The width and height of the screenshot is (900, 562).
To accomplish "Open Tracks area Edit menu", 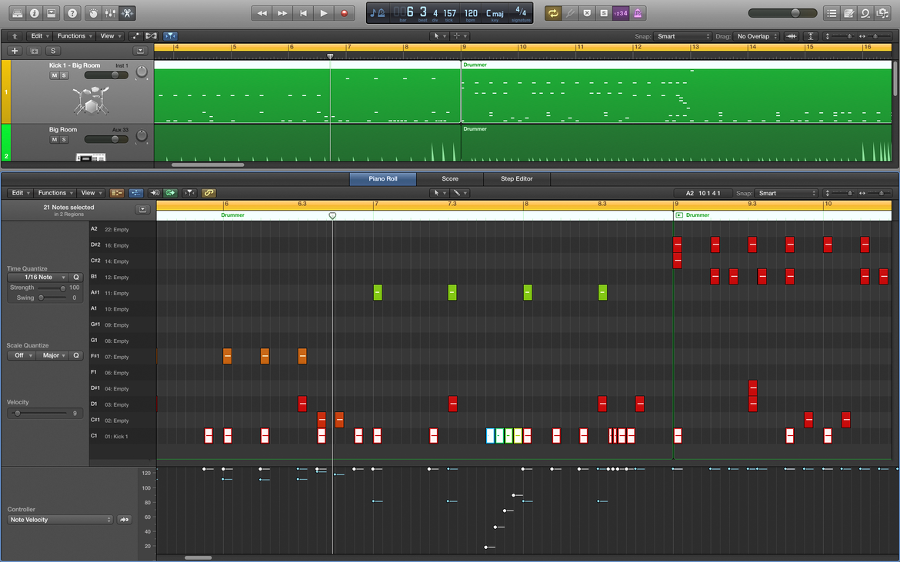I will pyautogui.click(x=39, y=35).
